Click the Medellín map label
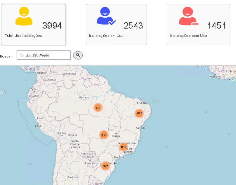236x185 pixels. pos(42,73)
